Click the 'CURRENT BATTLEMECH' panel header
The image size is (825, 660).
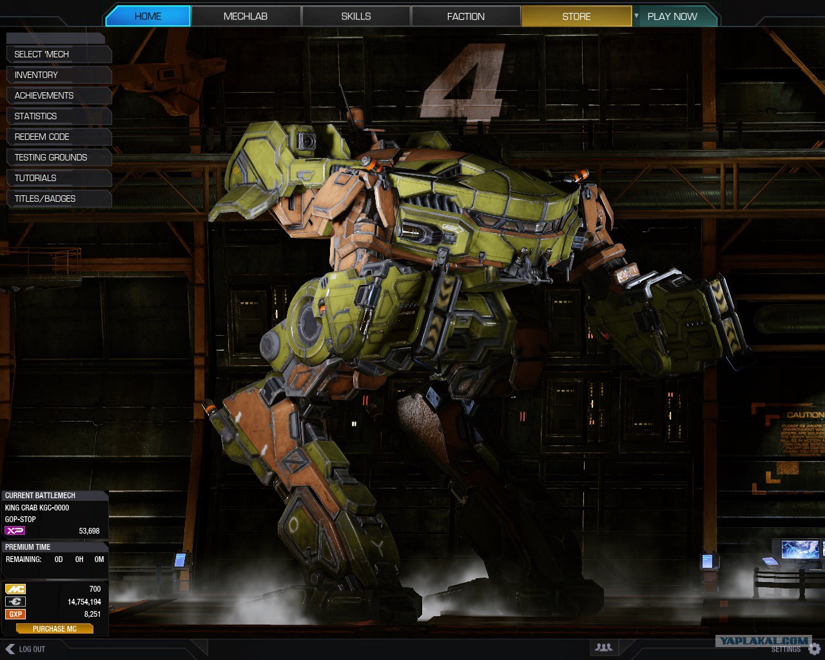pos(54,496)
